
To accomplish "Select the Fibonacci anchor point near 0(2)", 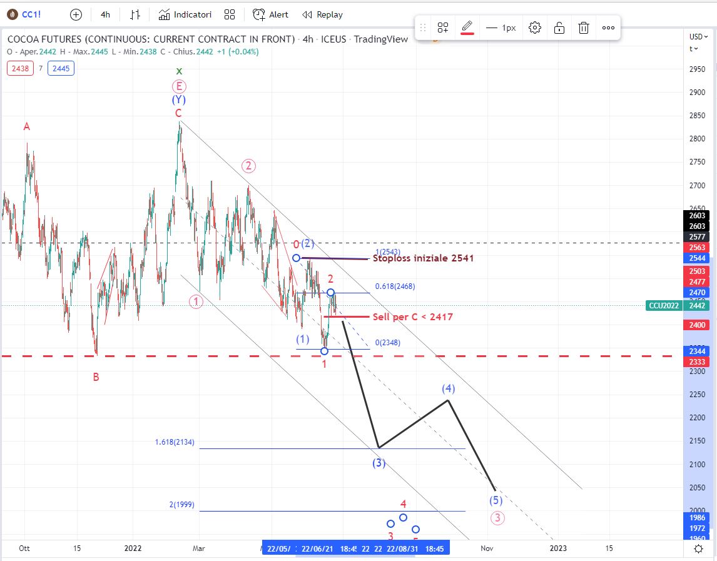I will tap(297, 258).
